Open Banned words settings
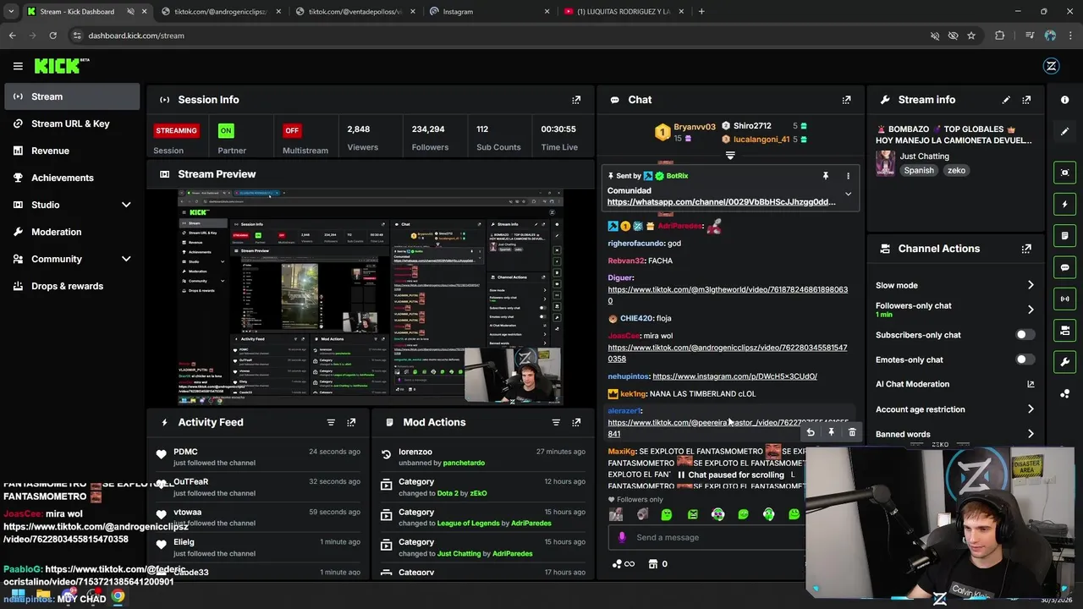Image resolution: width=1083 pixels, height=609 pixels. (x=954, y=434)
